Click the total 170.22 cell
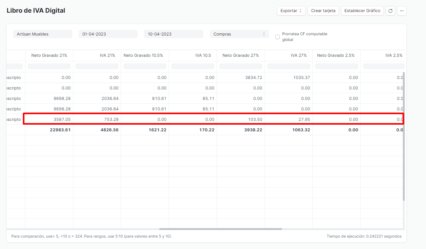426x249 pixels. [193, 130]
